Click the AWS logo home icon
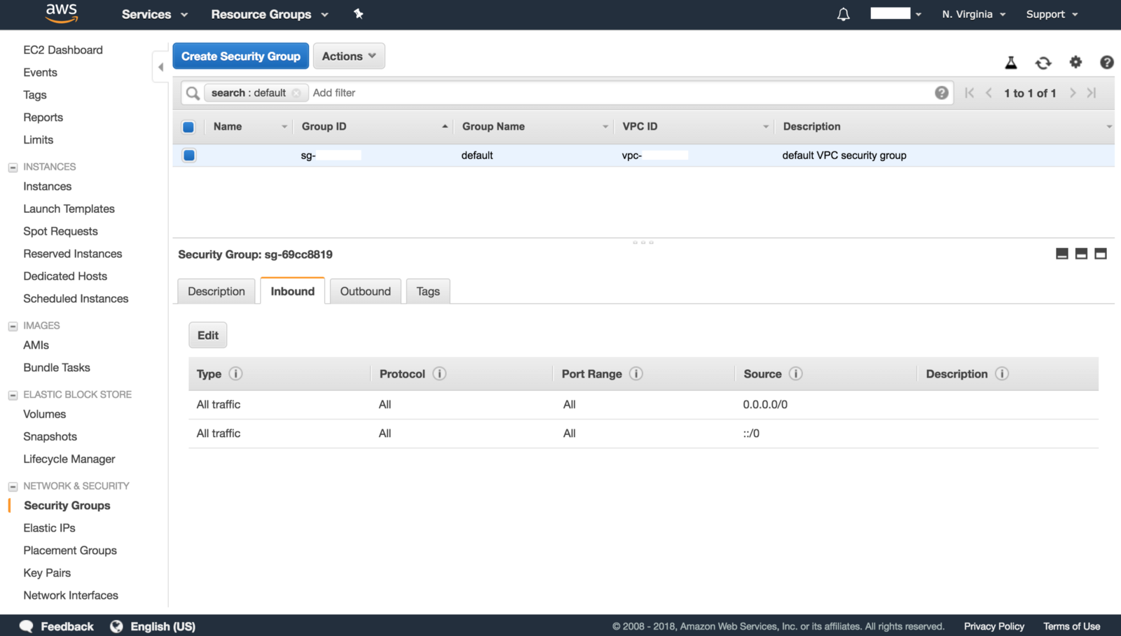The image size is (1121, 636). 62,13
